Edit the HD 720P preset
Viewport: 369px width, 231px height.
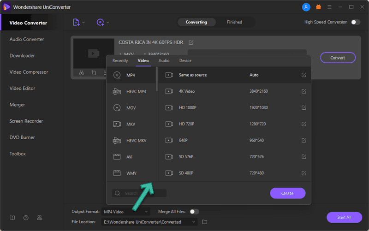coord(304,124)
